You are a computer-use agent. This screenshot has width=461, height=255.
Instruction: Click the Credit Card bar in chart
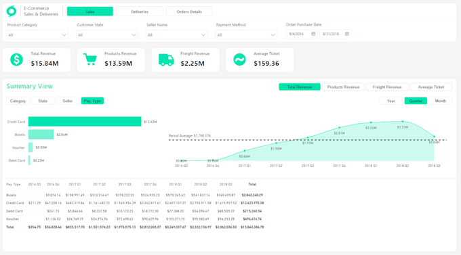click(85, 122)
